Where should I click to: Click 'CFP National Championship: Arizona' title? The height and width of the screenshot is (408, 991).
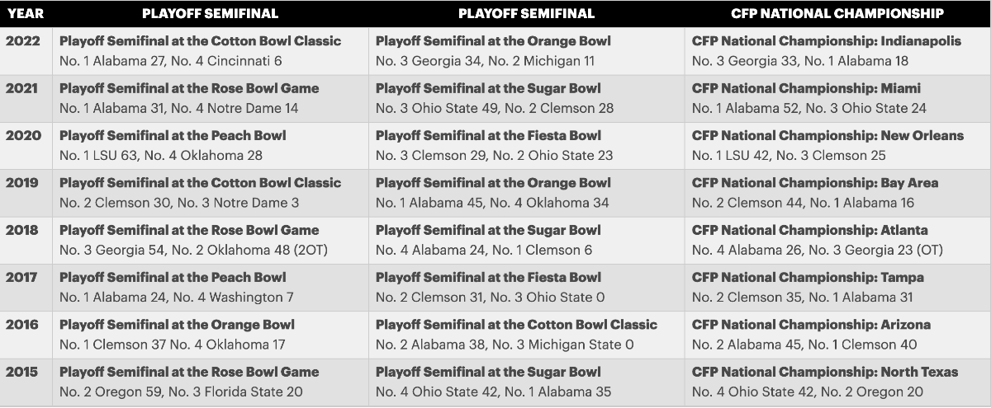click(811, 325)
